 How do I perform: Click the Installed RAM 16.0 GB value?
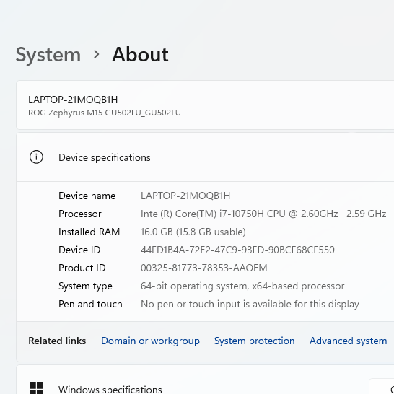coord(193,232)
